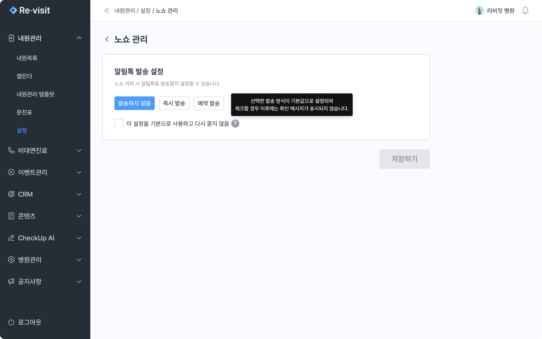Collapse sidebar with double chevron icon

107,11
